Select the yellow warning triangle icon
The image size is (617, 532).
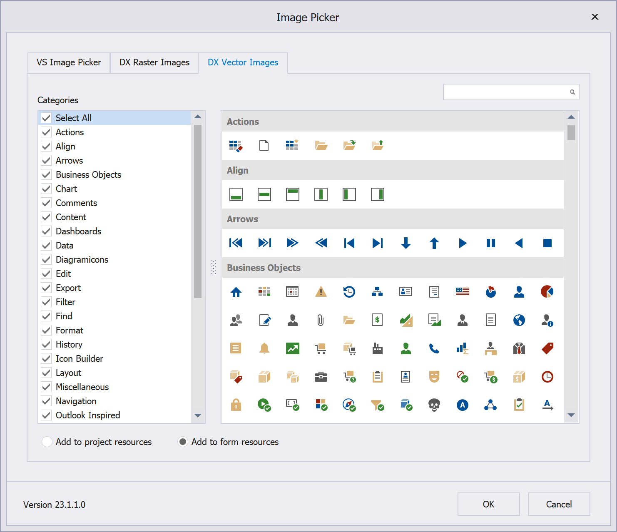321,292
